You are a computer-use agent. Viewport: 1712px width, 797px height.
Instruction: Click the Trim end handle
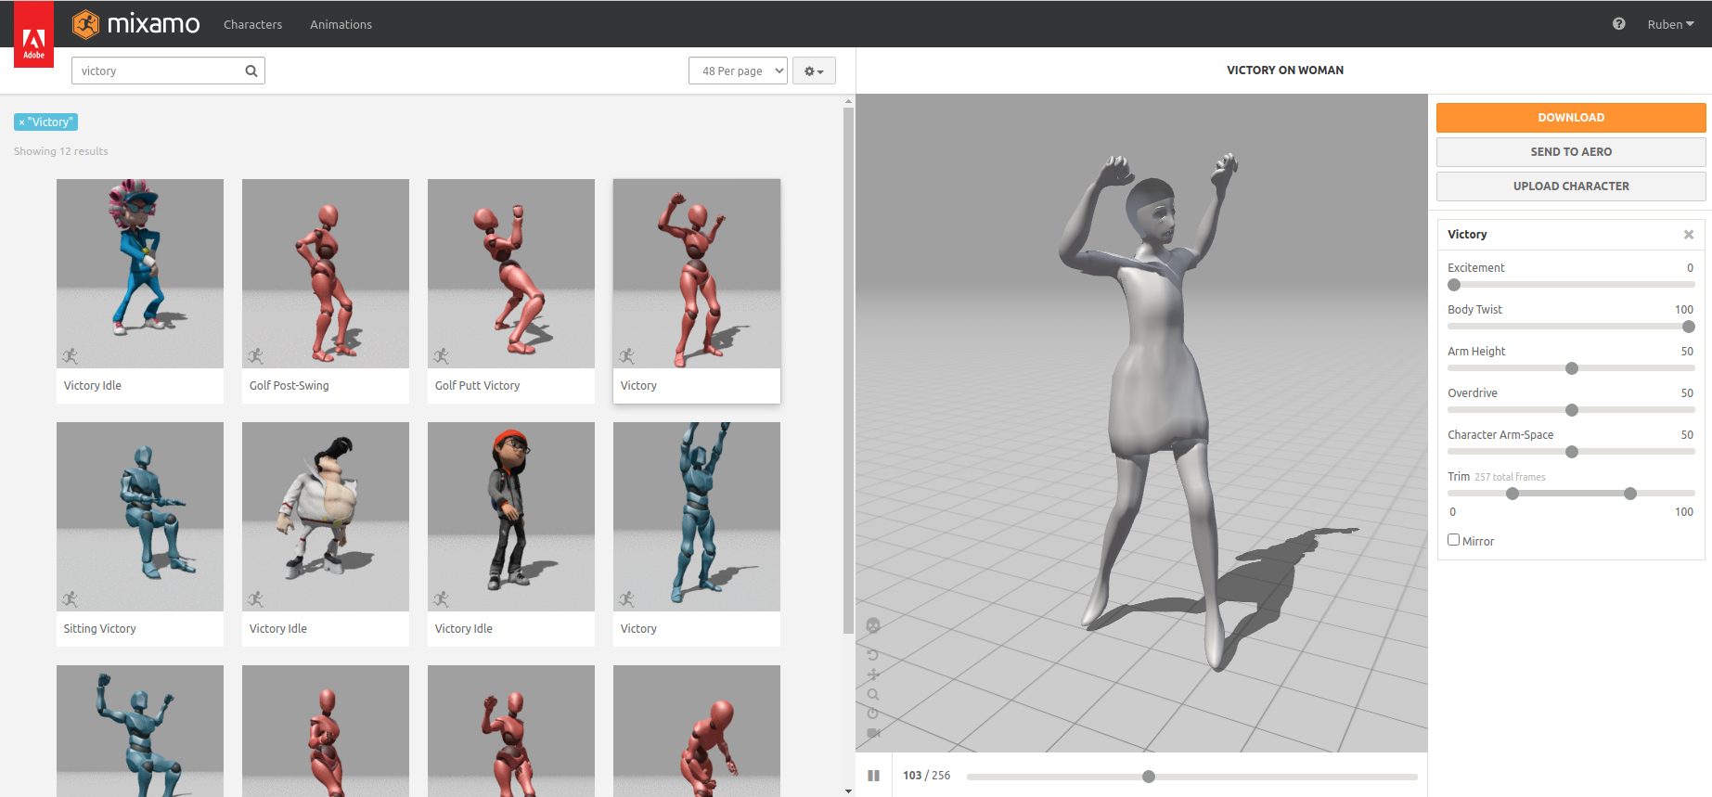click(1630, 494)
